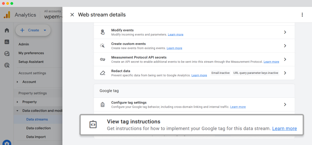Click the Email inactive badge
This screenshot has width=312, height=145.
tap(220, 73)
